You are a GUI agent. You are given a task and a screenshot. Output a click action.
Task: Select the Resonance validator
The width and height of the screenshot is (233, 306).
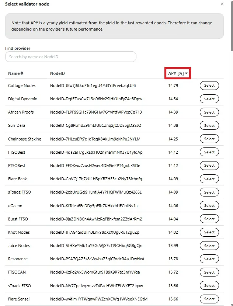coord(209,259)
